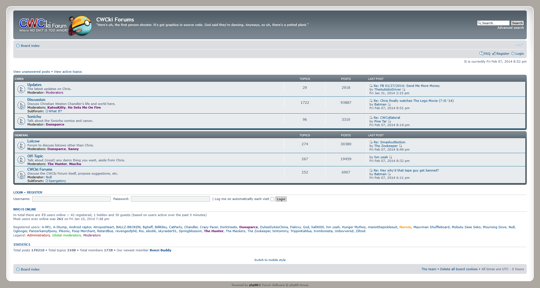Click the Sonichu forum folder icon
Screen dimensions: 540x288
pos(21,121)
